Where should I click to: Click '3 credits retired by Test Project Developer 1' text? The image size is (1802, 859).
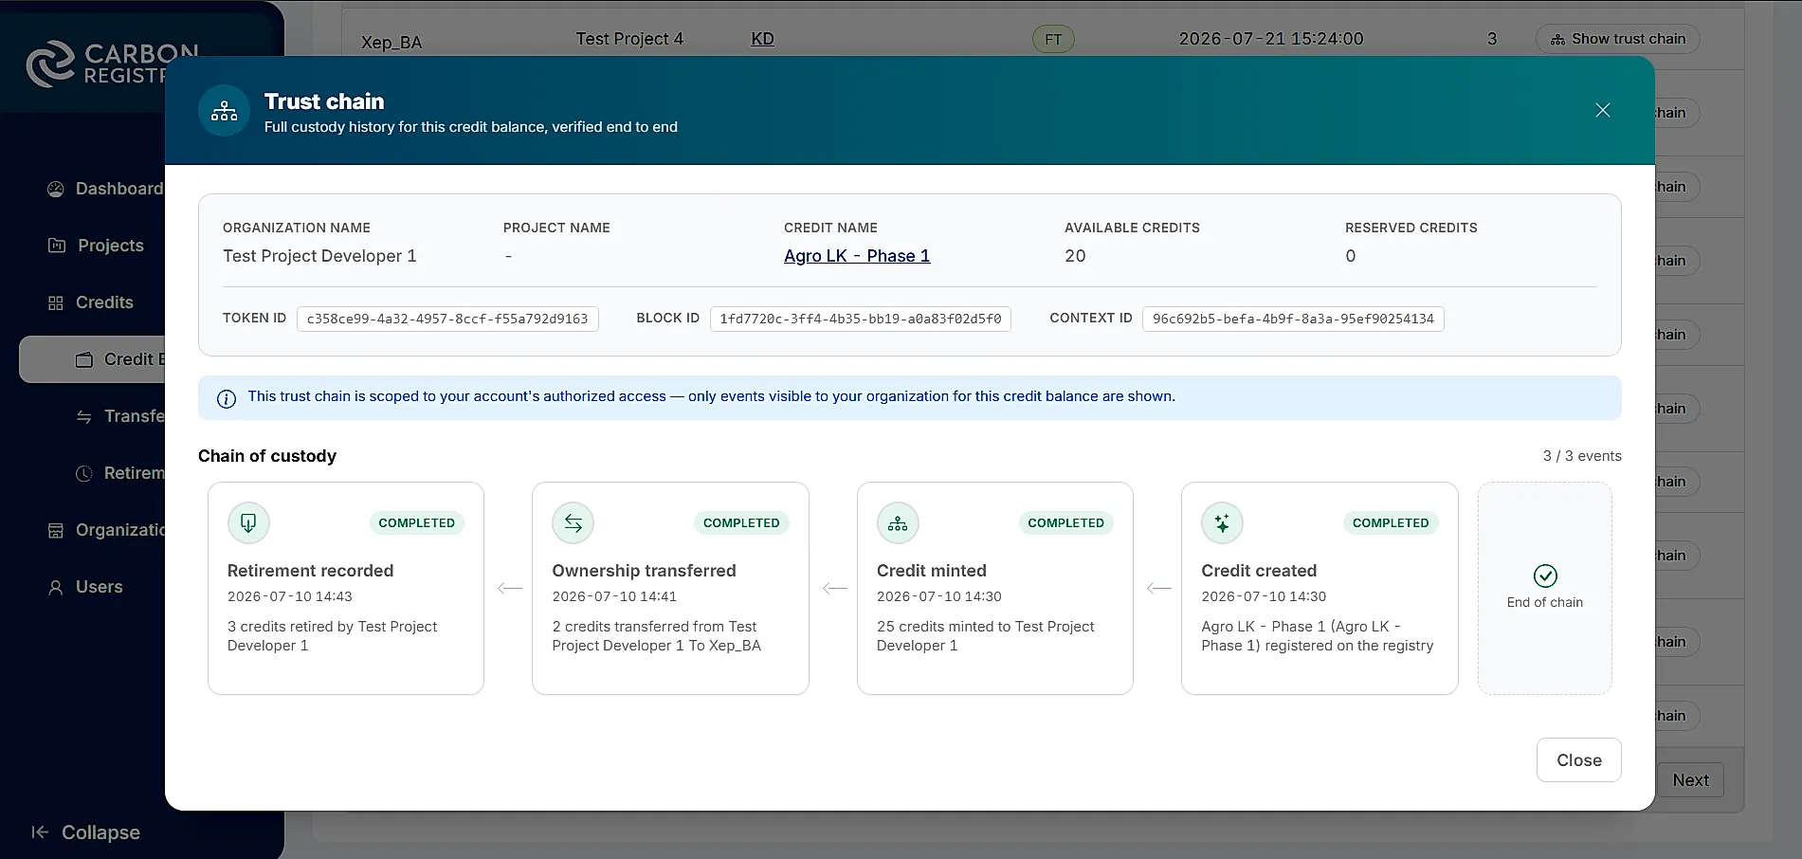332,636
